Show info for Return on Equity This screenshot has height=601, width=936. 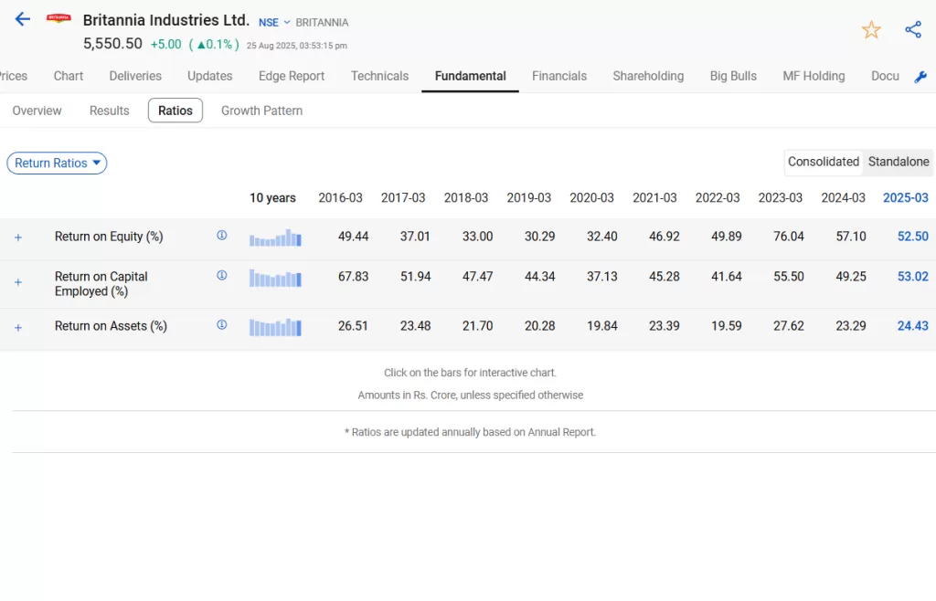click(221, 236)
